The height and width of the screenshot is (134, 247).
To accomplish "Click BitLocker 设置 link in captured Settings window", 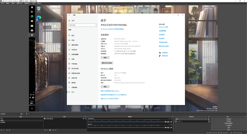I will [x=163, y=27].
